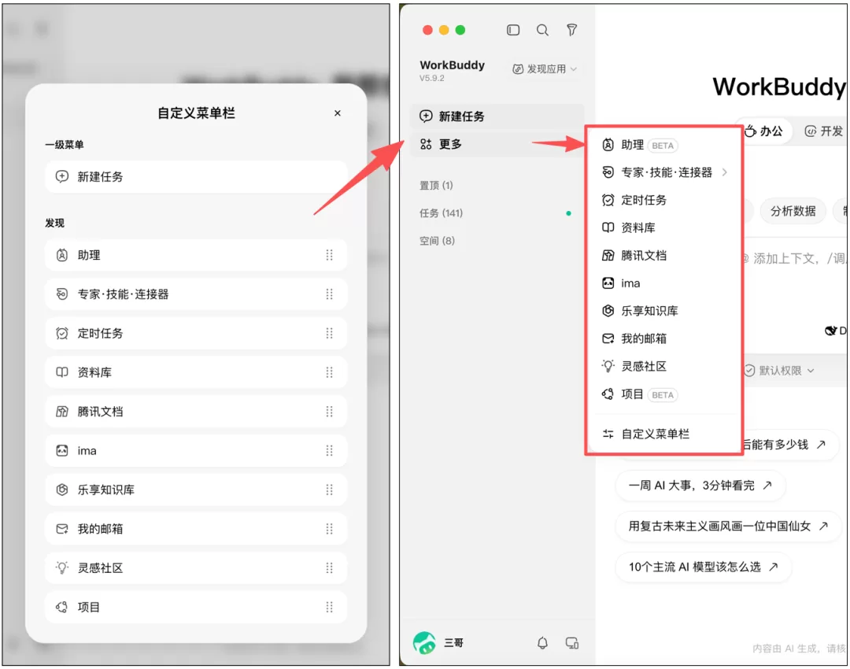The width and height of the screenshot is (850, 669).
Task: Click 定时任务 clock icon in customize dialog
Action: coord(62,333)
